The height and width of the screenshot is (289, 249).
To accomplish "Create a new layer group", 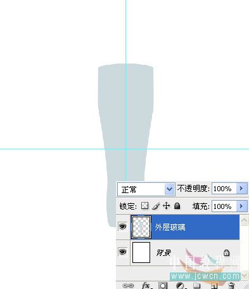I will [x=196, y=285].
